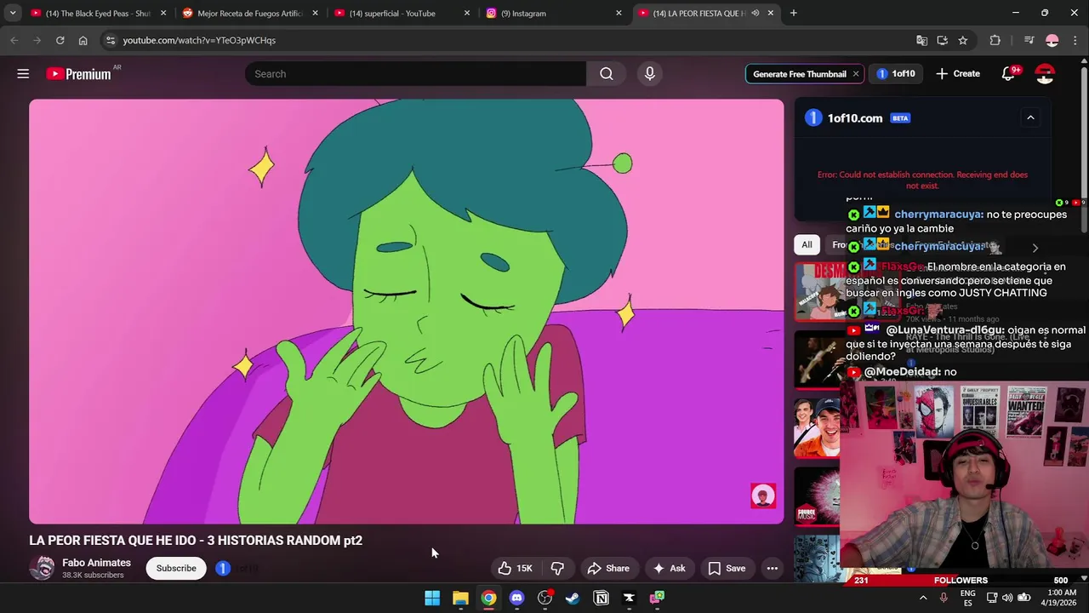Install app icon in address bar

click(x=942, y=40)
